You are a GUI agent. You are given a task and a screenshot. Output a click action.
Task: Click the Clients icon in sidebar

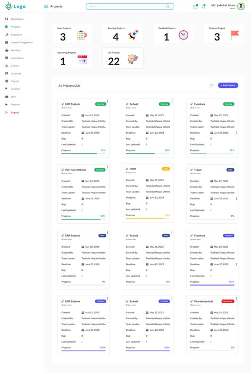click(7, 66)
